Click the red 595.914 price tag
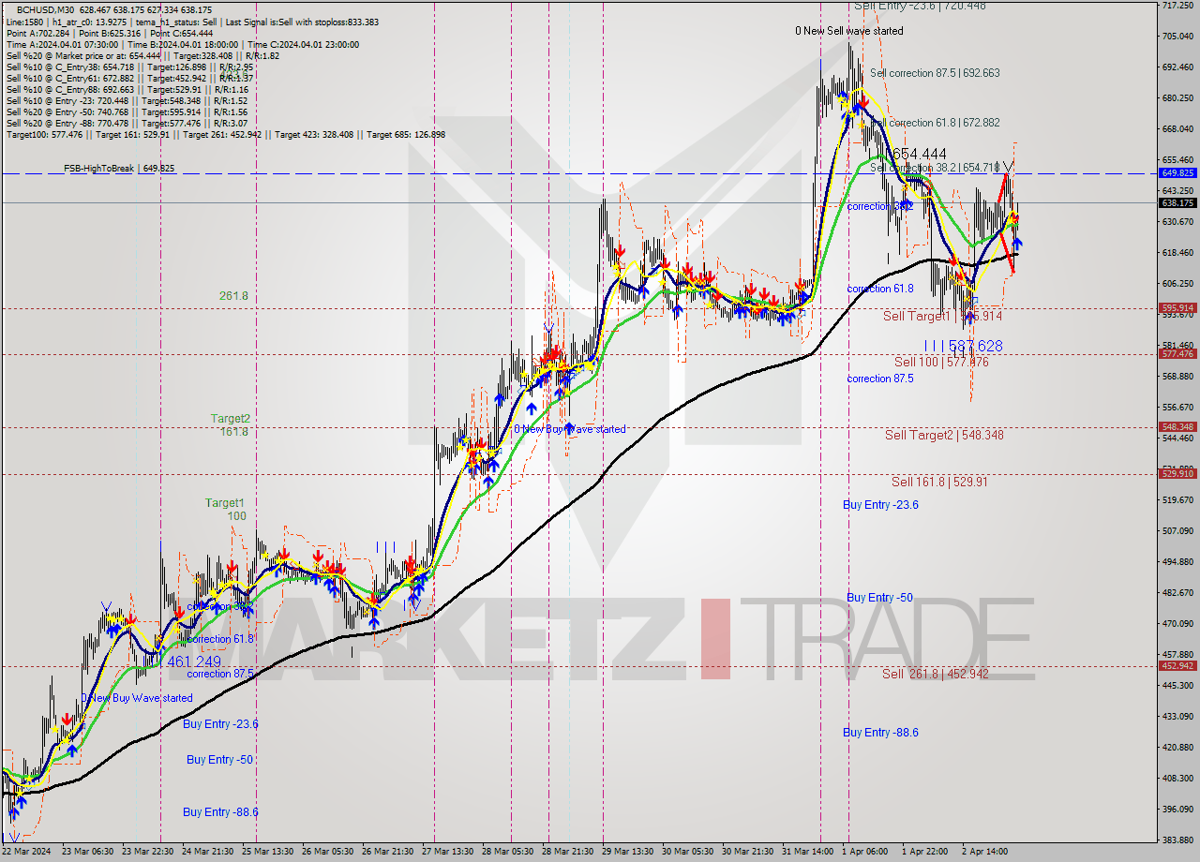1200x862 pixels. [1177, 307]
